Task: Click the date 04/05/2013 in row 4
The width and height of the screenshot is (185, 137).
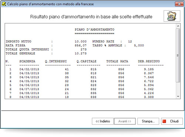Action: tap(29, 81)
